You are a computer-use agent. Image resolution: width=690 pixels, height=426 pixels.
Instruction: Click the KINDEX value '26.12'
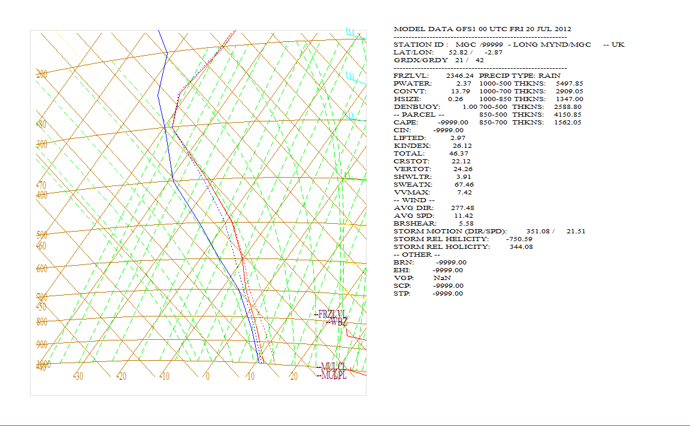[462, 145]
